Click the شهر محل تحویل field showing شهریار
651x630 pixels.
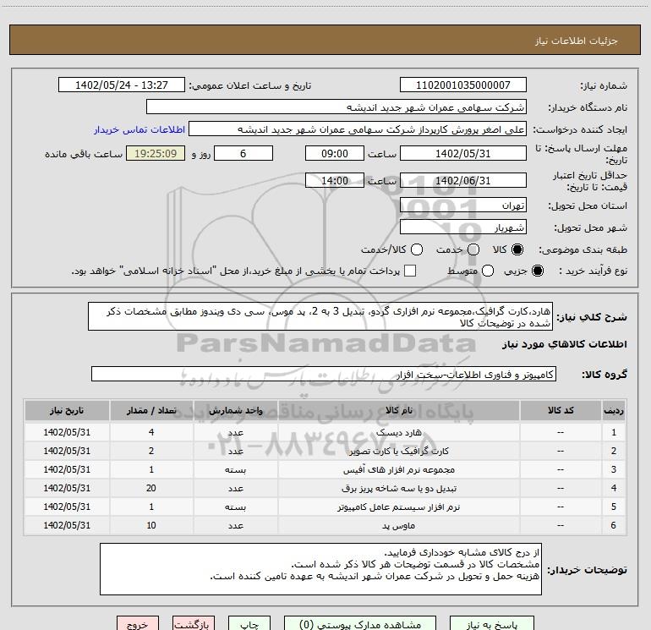(462, 227)
